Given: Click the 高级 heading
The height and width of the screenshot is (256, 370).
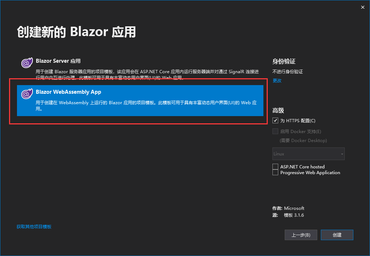Looking at the screenshot, I should (x=278, y=110).
